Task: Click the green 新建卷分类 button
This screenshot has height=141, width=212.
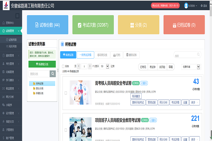Action: 42,64
